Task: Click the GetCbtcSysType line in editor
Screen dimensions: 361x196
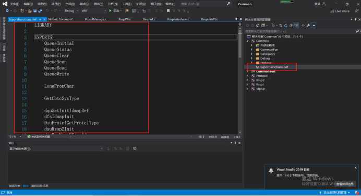Action: point(62,98)
